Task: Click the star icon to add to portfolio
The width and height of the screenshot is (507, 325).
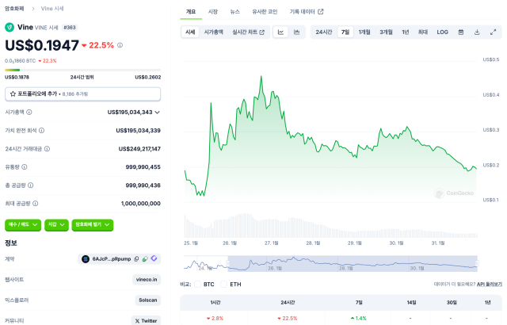Action: 13,94
